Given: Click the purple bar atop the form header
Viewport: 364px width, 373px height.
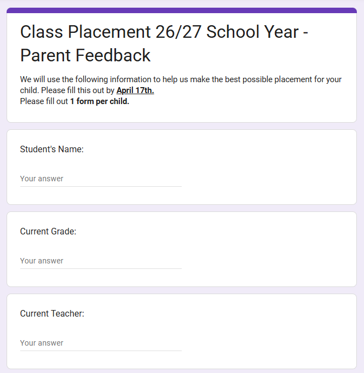Looking at the screenshot, I should click(x=182, y=10).
